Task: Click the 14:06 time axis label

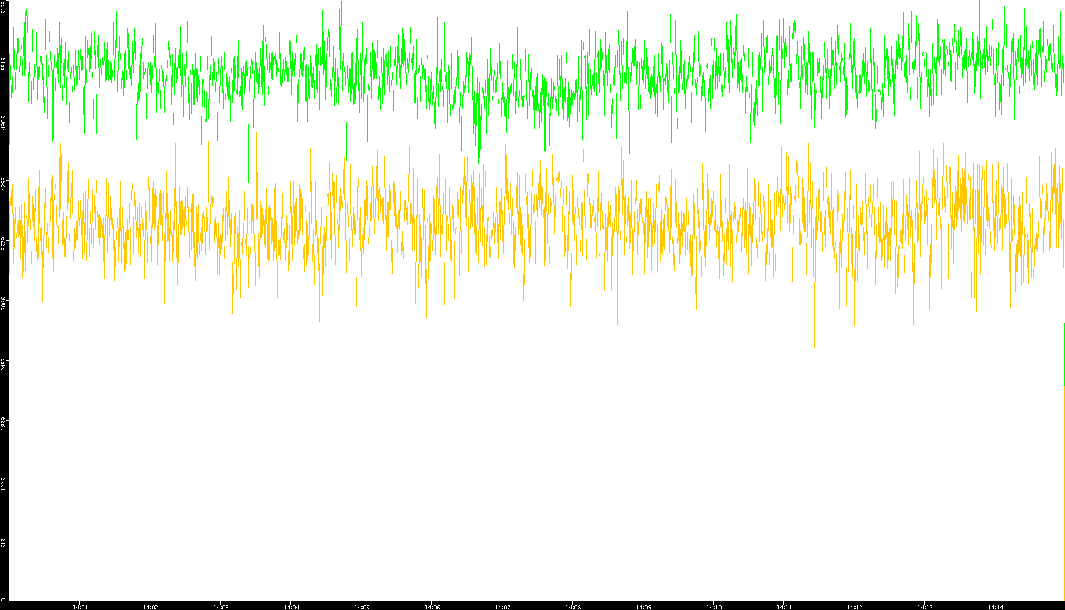Action: click(x=432, y=607)
